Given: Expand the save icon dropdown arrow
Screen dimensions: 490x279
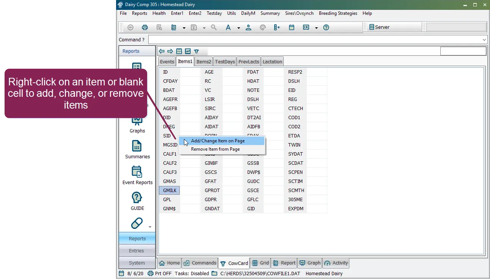Looking at the screenshot, I should pos(204,28).
